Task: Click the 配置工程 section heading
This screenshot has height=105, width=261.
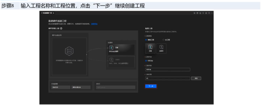Action: pyautogui.click(x=149, y=28)
